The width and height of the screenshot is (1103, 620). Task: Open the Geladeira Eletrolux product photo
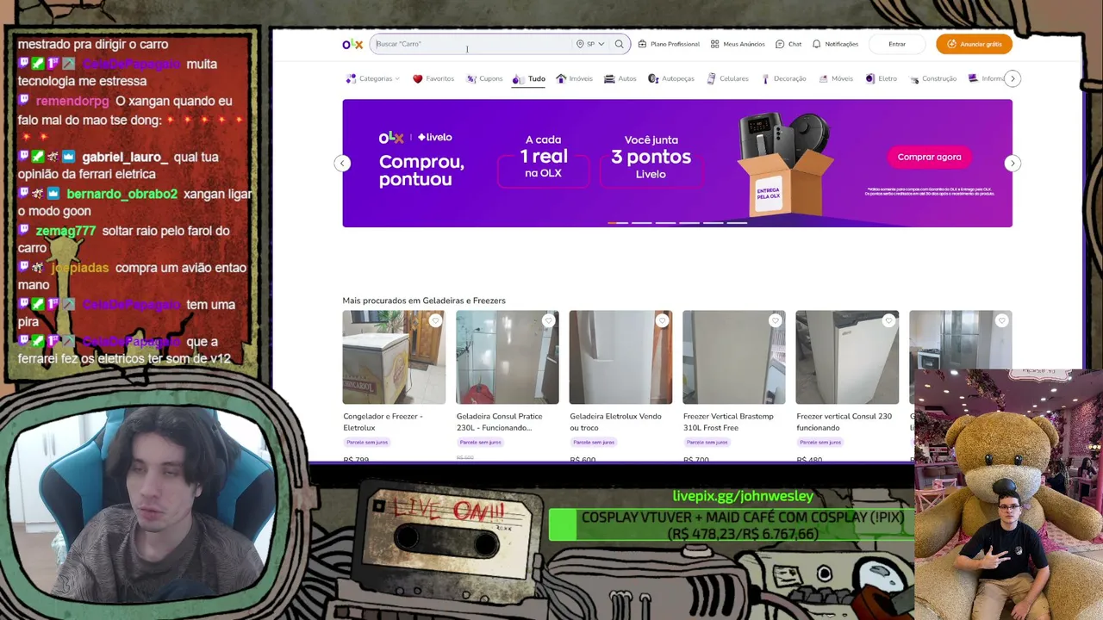pos(620,357)
